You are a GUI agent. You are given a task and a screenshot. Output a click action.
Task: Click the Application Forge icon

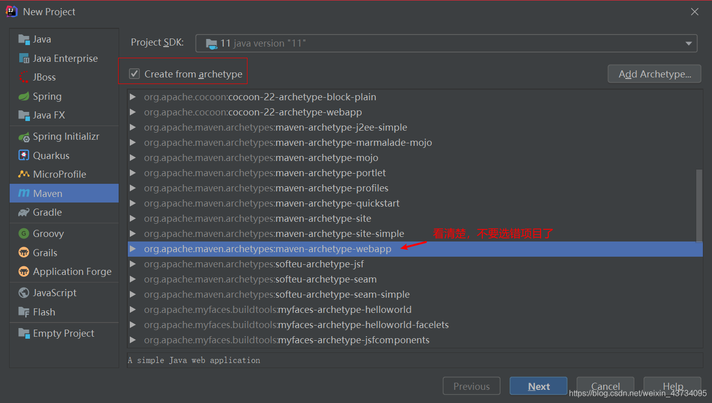24,272
